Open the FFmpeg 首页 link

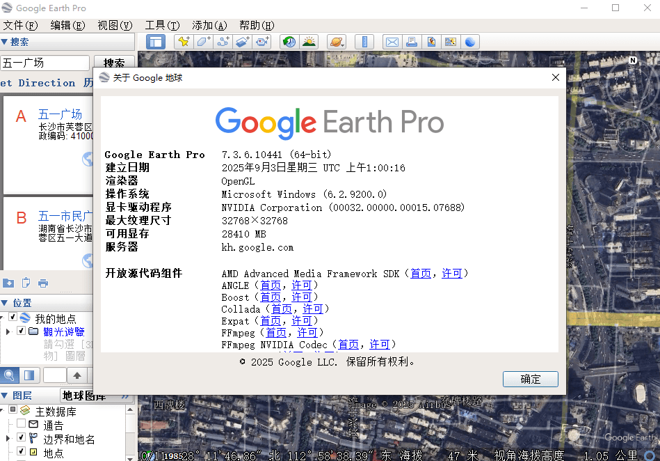pos(276,332)
